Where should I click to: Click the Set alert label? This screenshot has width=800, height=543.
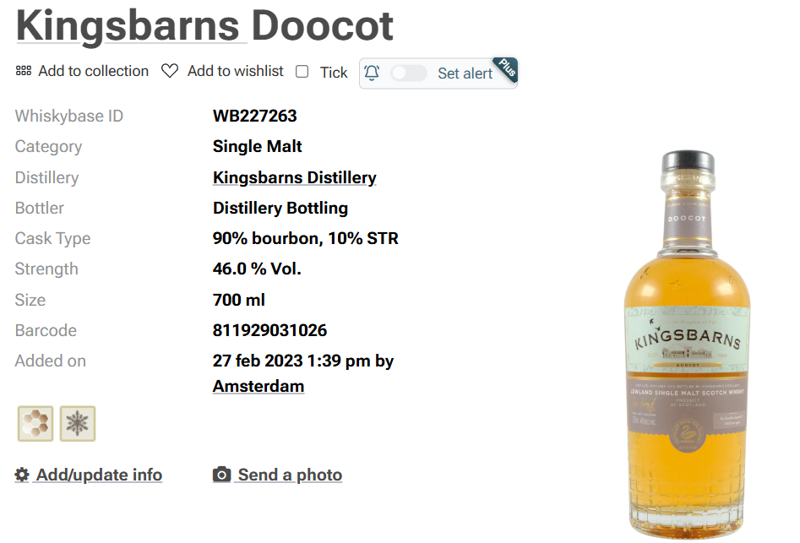[x=465, y=73]
